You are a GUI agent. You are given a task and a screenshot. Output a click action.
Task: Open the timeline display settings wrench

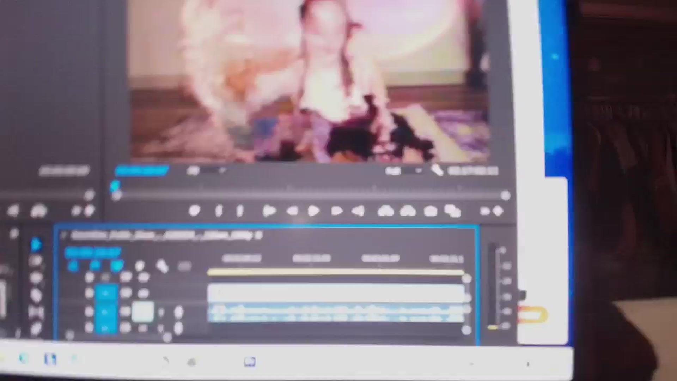162,266
